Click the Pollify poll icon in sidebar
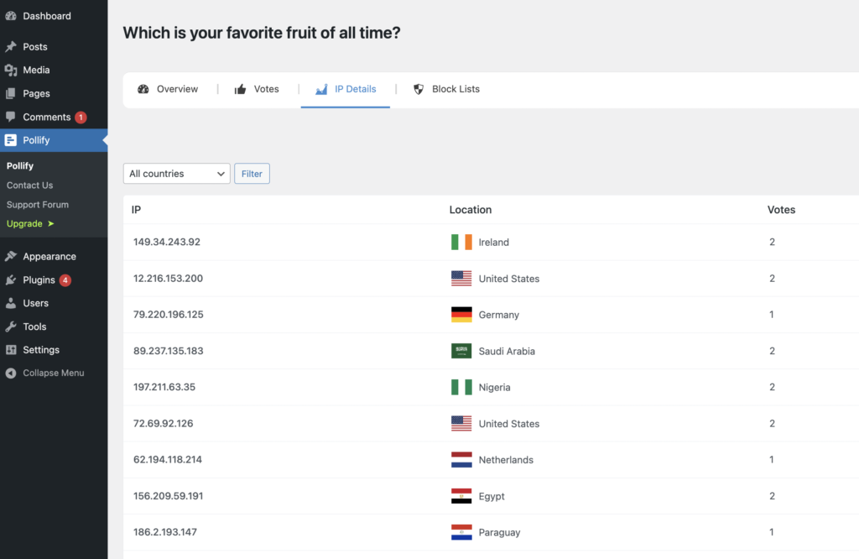The image size is (859, 559). pyautogui.click(x=11, y=140)
